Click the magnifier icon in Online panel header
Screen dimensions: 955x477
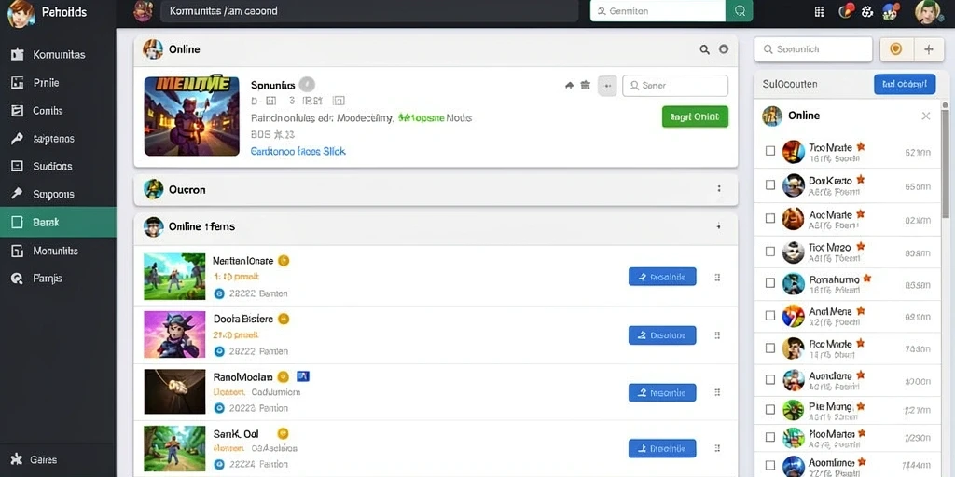tap(705, 50)
